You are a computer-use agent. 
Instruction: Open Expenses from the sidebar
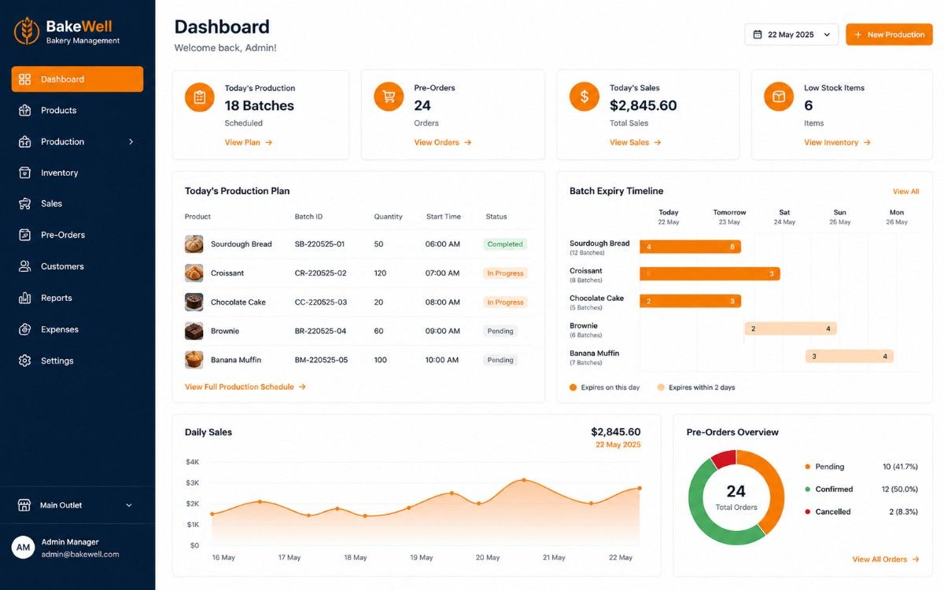tap(77, 329)
